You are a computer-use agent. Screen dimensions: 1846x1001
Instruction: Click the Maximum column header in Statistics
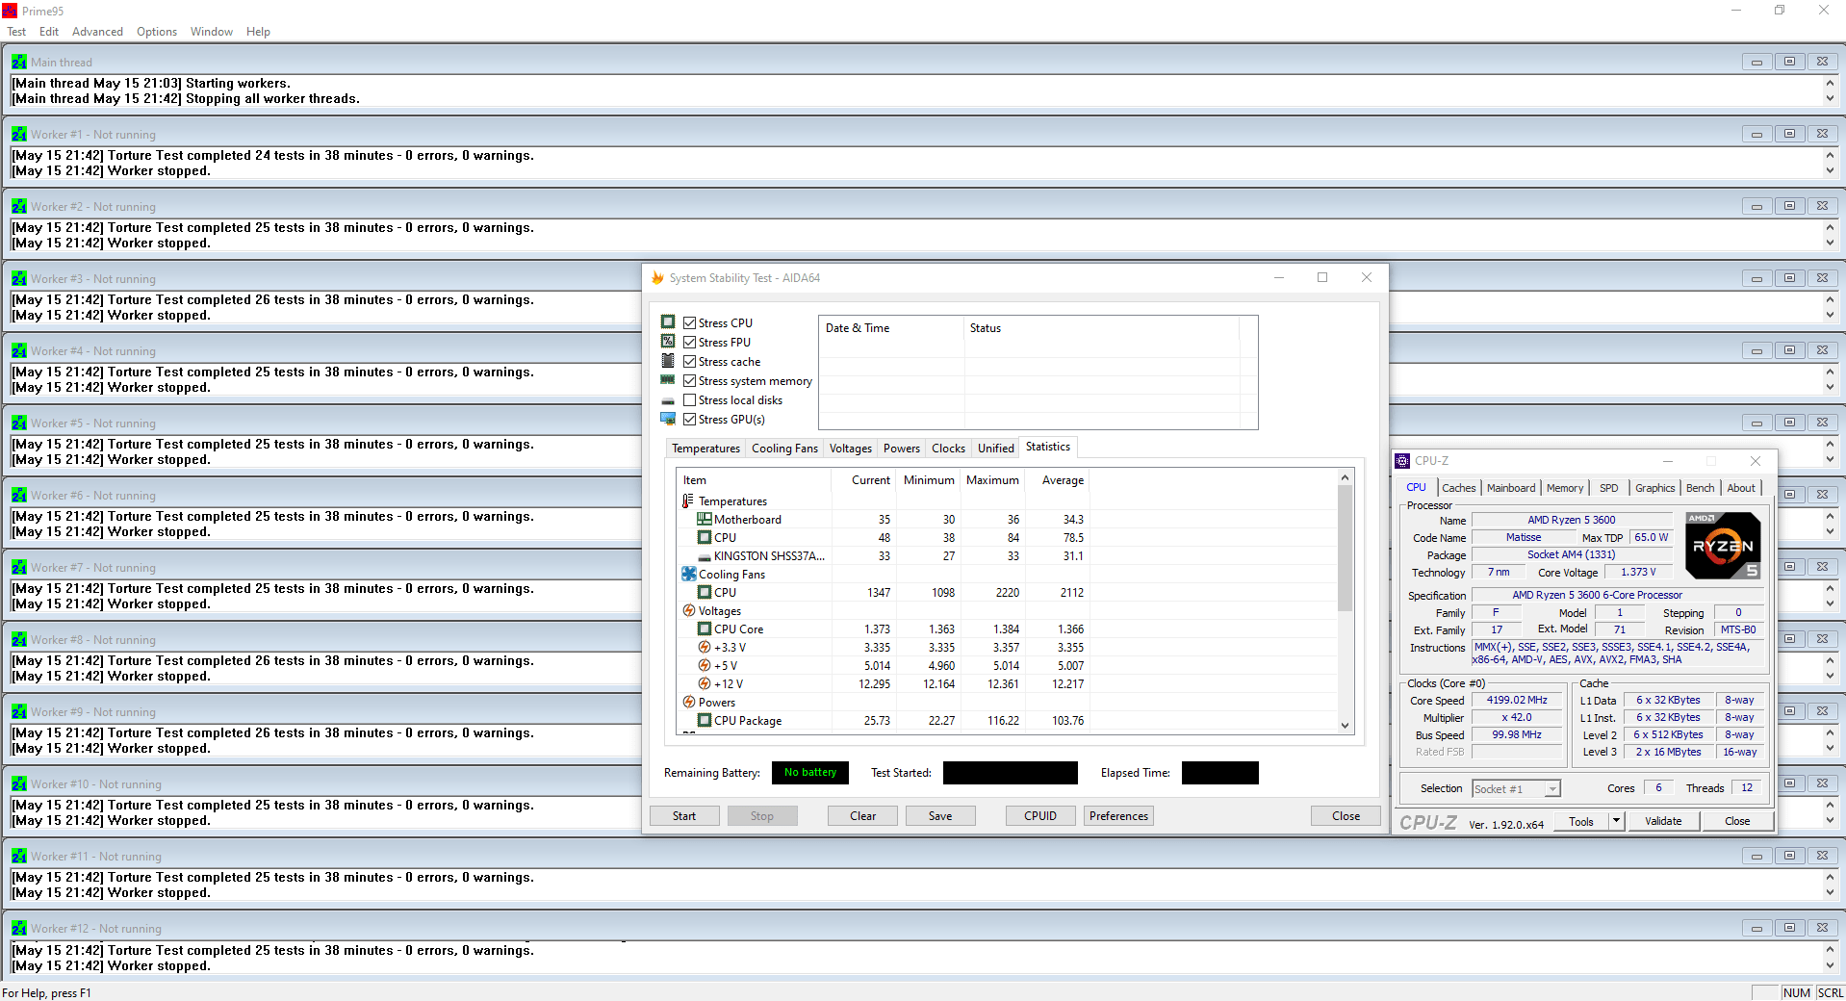[x=992, y=480]
